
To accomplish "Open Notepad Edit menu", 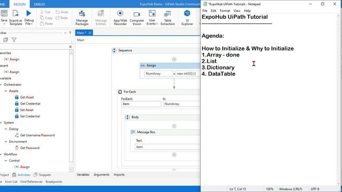I will tap(214, 11).
